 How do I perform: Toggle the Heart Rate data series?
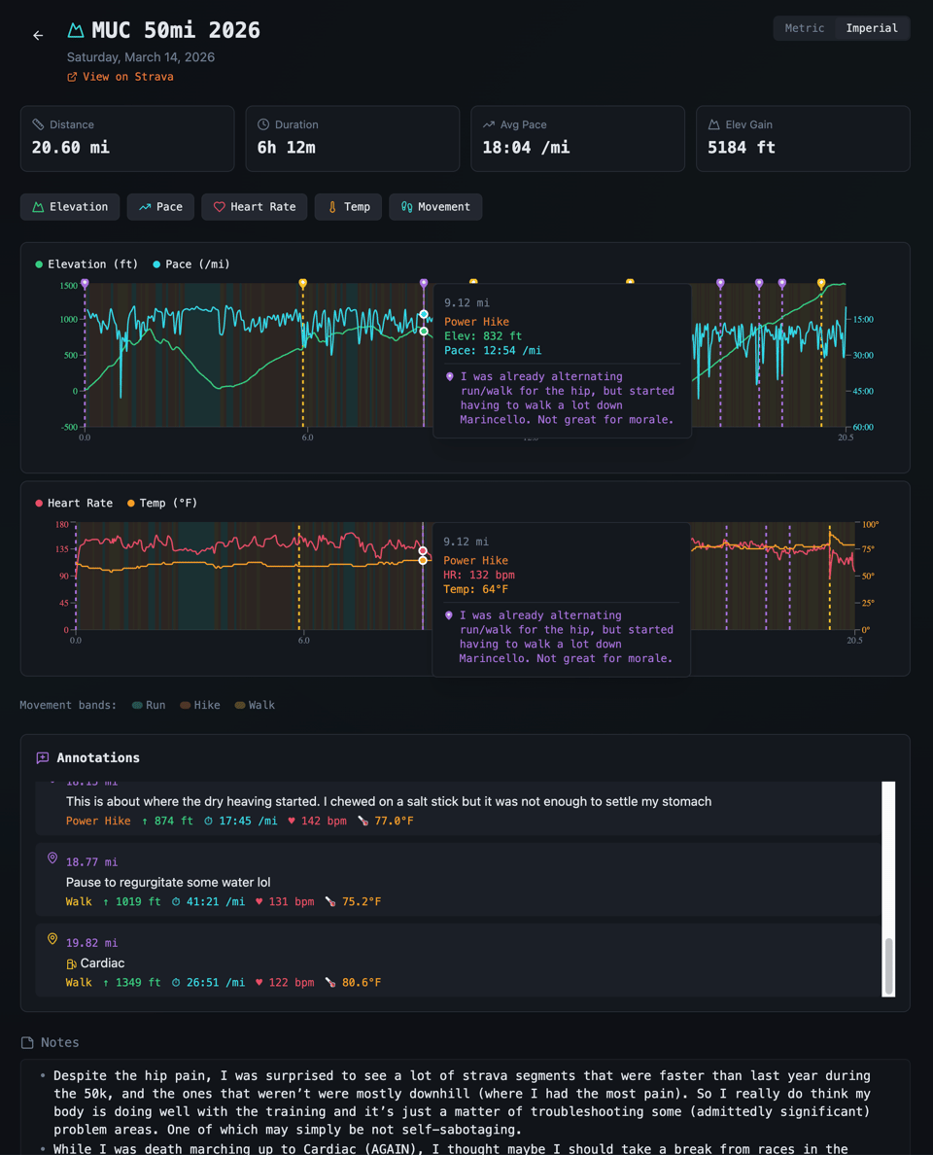pos(254,206)
